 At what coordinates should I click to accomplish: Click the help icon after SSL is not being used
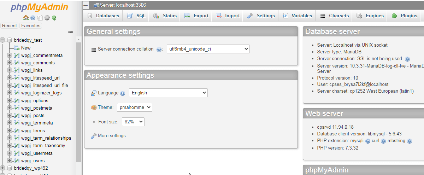[407, 59]
